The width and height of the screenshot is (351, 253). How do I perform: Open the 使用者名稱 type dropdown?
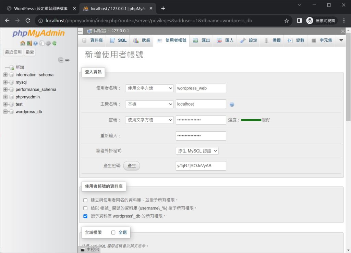[x=149, y=88]
